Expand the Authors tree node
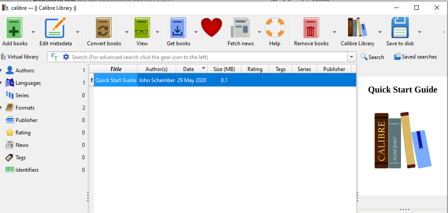Viewport: 448px width, 213px height. (x=1, y=70)
